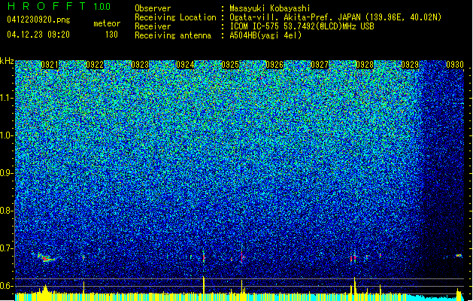The height and width of the screenshot is (301, 473).
Task: Click the 0.8 kHz axis label
Action: [7, 211]
